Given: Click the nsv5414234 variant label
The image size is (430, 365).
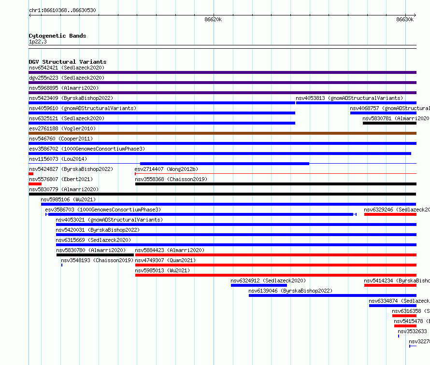Looking at the screenshot, I should pyautogui.click(x=397, y=281).
